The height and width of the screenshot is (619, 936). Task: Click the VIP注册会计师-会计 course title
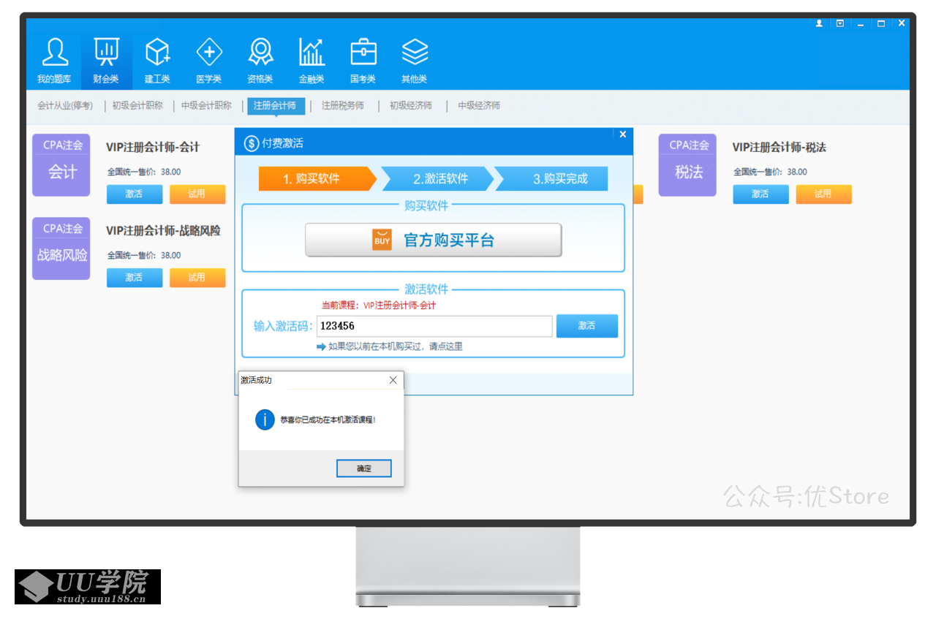[x=153, y=148]
